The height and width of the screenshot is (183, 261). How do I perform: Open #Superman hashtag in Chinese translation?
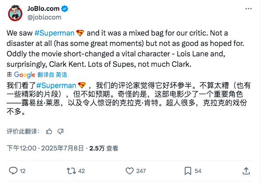(56, 85)
